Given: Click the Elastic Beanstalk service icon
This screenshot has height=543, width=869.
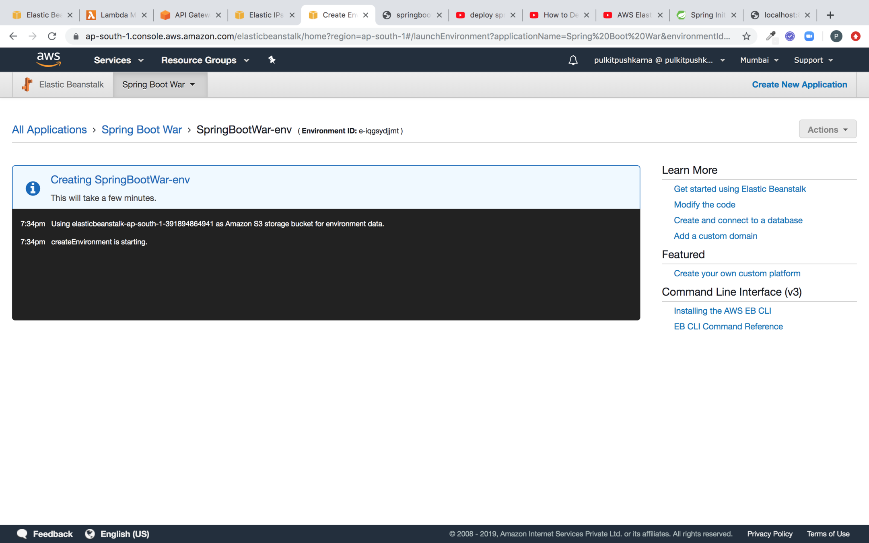Looking at the screenshot, I should click(x=27, y=84).
